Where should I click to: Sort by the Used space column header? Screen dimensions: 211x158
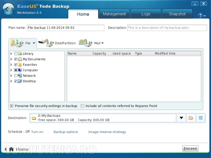click(x=122, y=54)
